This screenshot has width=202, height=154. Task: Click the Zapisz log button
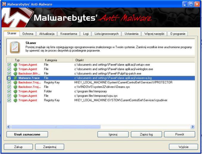(x=146, y=134)
